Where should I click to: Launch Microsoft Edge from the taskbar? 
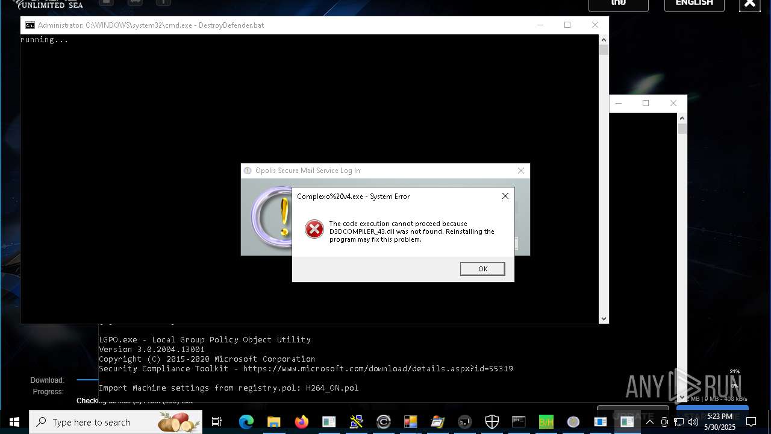[x=246, y=422]
